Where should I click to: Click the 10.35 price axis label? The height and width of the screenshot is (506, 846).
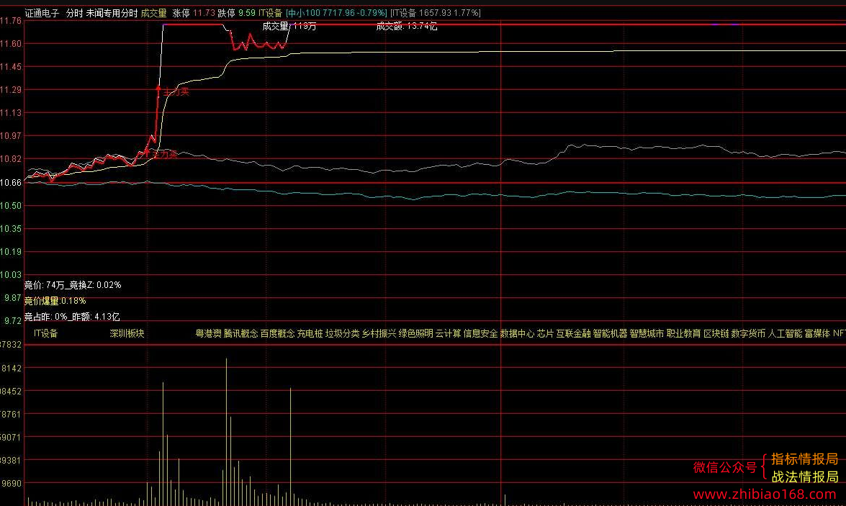[11, 229]
